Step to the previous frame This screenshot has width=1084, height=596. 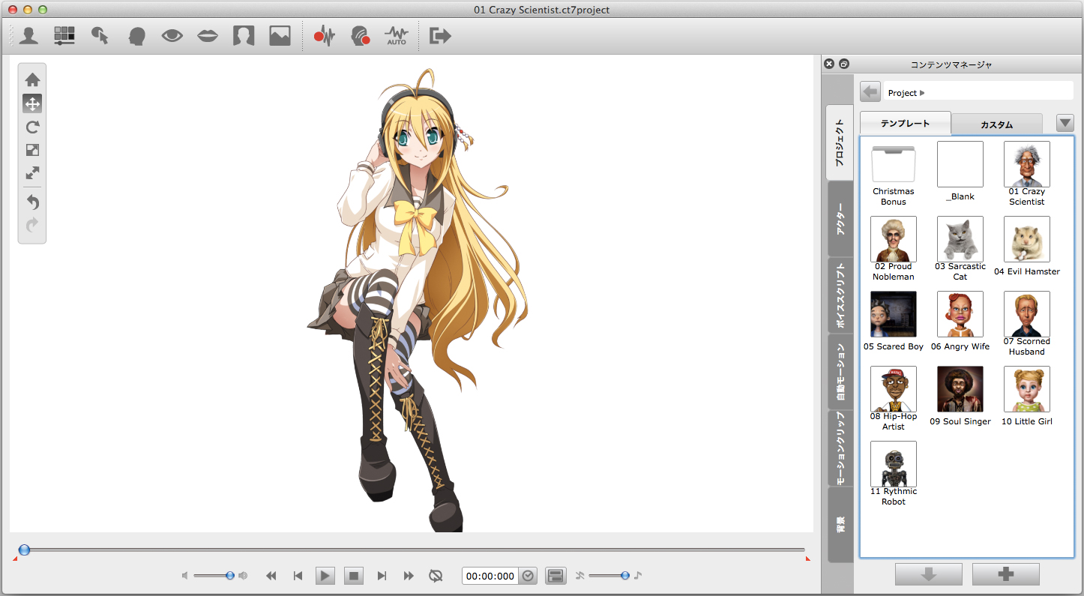click(x=298, y=576)
